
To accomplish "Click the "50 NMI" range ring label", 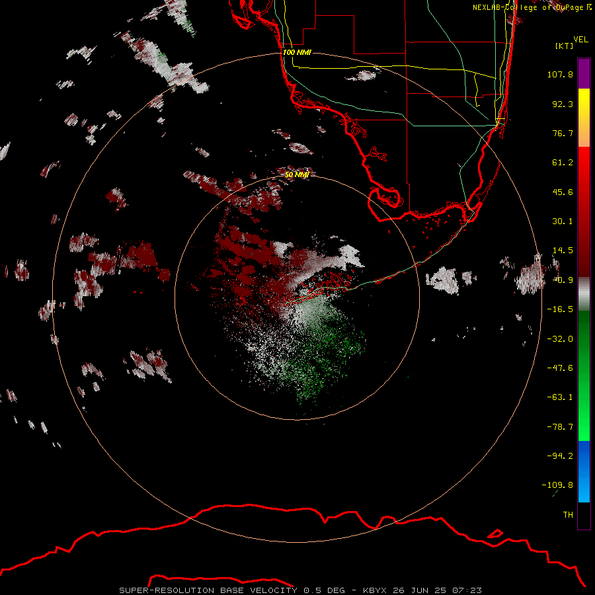I will point(297,175).
